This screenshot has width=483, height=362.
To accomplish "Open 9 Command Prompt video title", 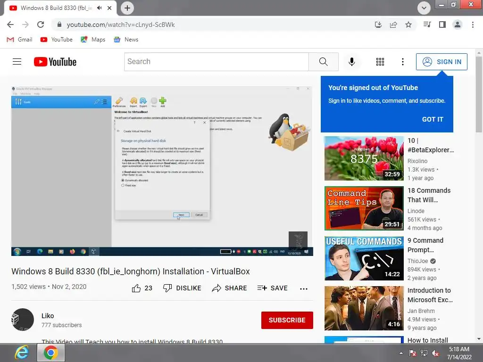I will (x=425, y=245).
